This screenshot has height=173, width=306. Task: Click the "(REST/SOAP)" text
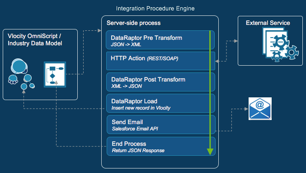162,58
